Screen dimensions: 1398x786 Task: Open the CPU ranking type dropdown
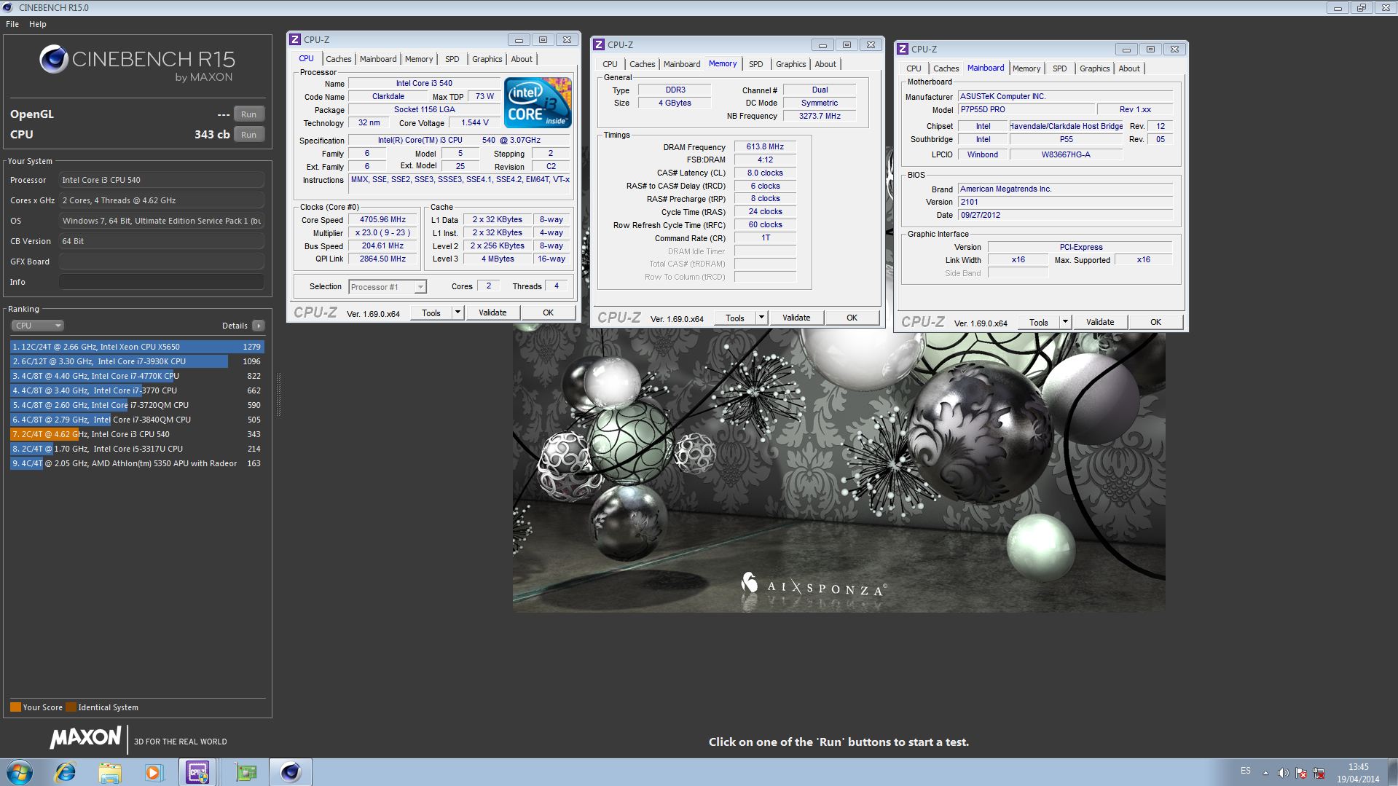click(38, 326)
